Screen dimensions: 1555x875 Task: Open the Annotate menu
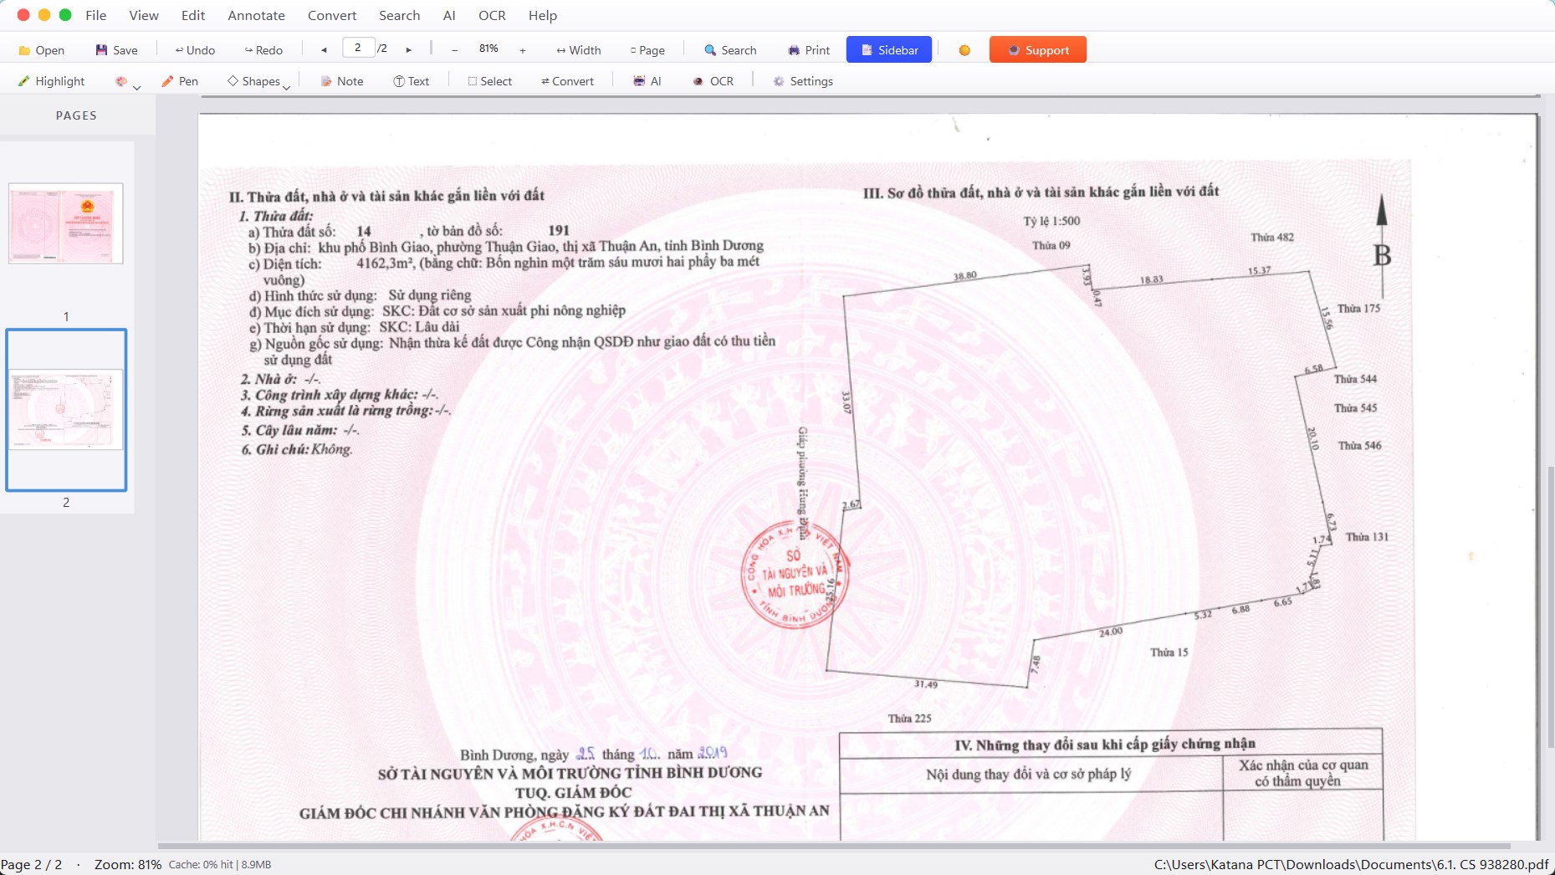(256, 15)
